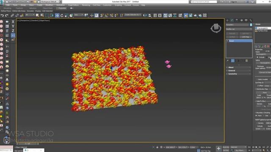The image size is (271, 152).
Task: Toggle Window/Crossing selection mode
Action: pyautogui.click(x=52, y=16)
